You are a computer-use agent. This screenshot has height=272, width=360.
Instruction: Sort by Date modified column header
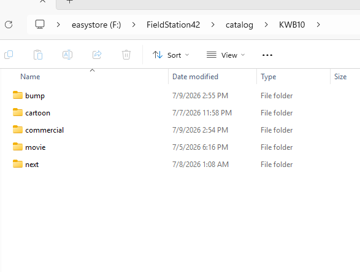pos(195,77)
